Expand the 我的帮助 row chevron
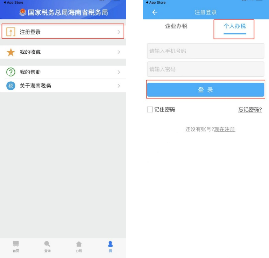Screen dimensions: 269x258 (x=119, y=72)
